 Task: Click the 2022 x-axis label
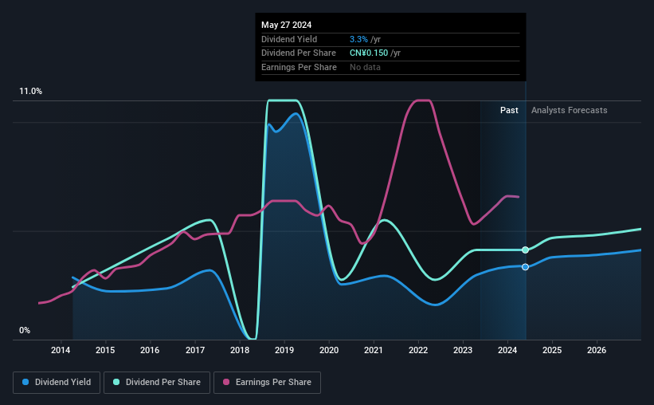click(x=418, y=350)
